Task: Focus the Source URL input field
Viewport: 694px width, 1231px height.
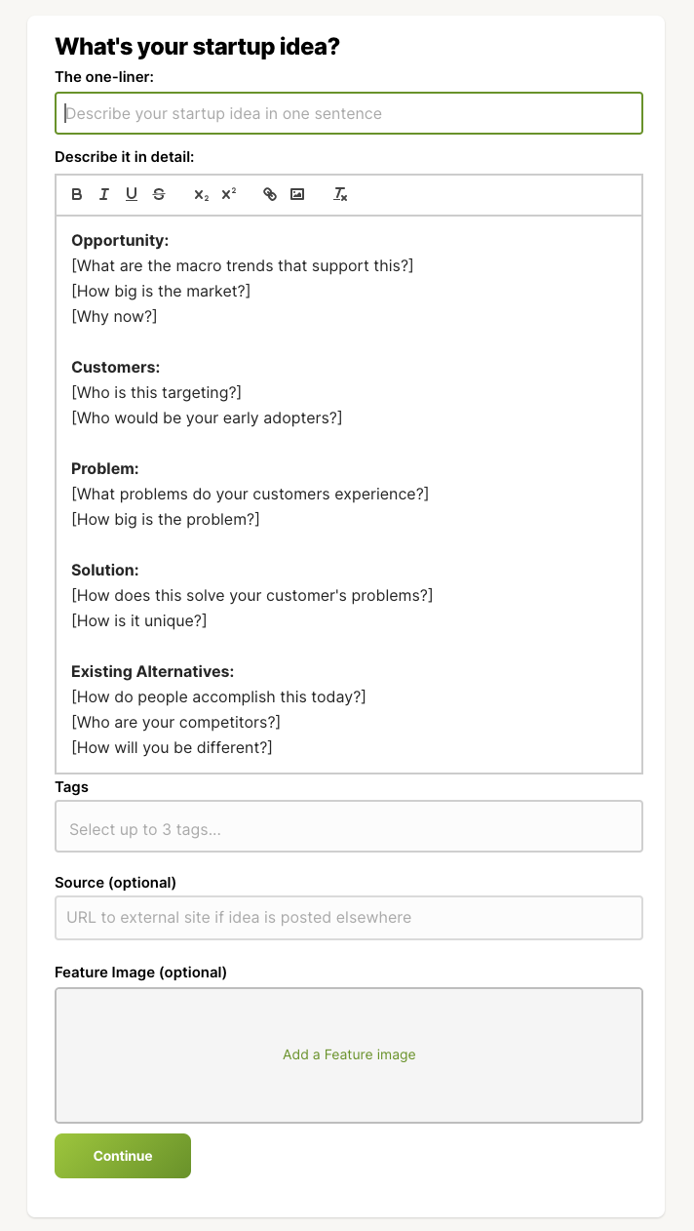Action: click(349, 918)
